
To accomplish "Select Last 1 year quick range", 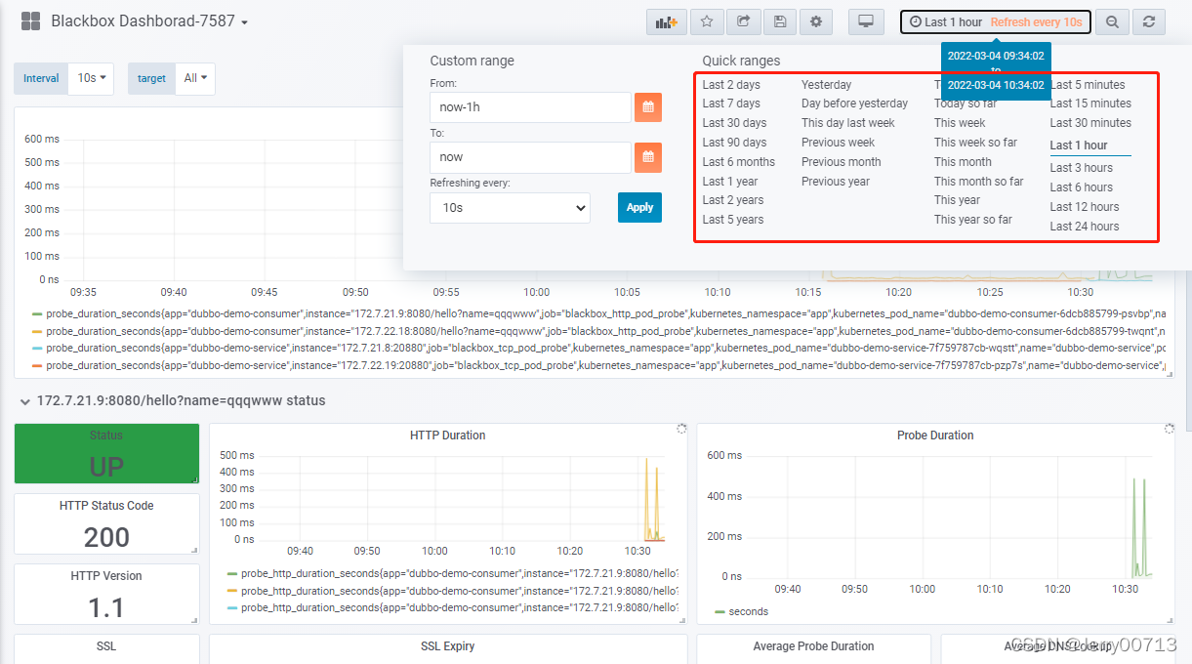I will click(730, 182).
